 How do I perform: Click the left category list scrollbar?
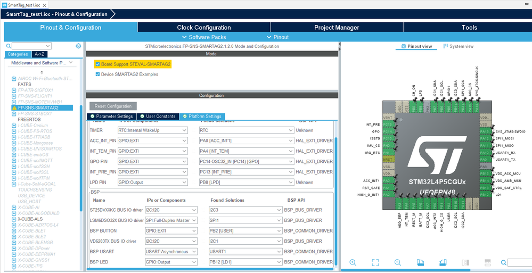click(81, 158)
